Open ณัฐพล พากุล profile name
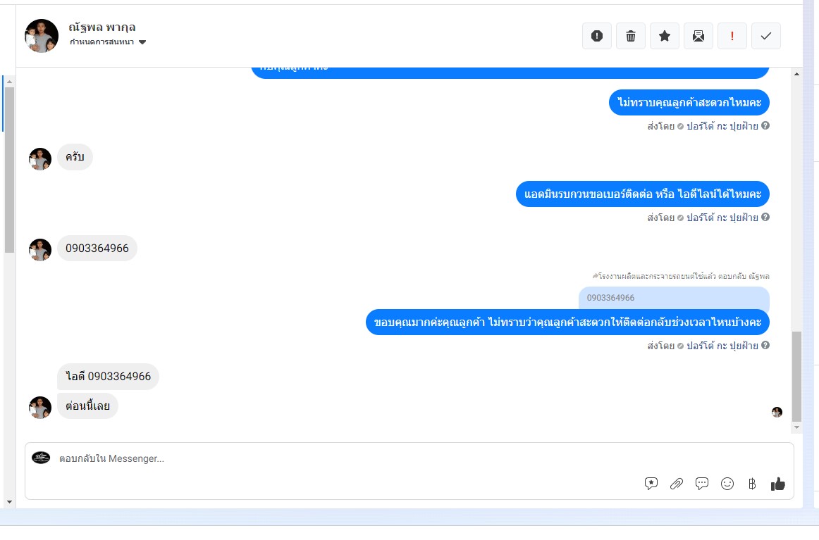Viewport: 819px width, 540px height. pos(102,27)
